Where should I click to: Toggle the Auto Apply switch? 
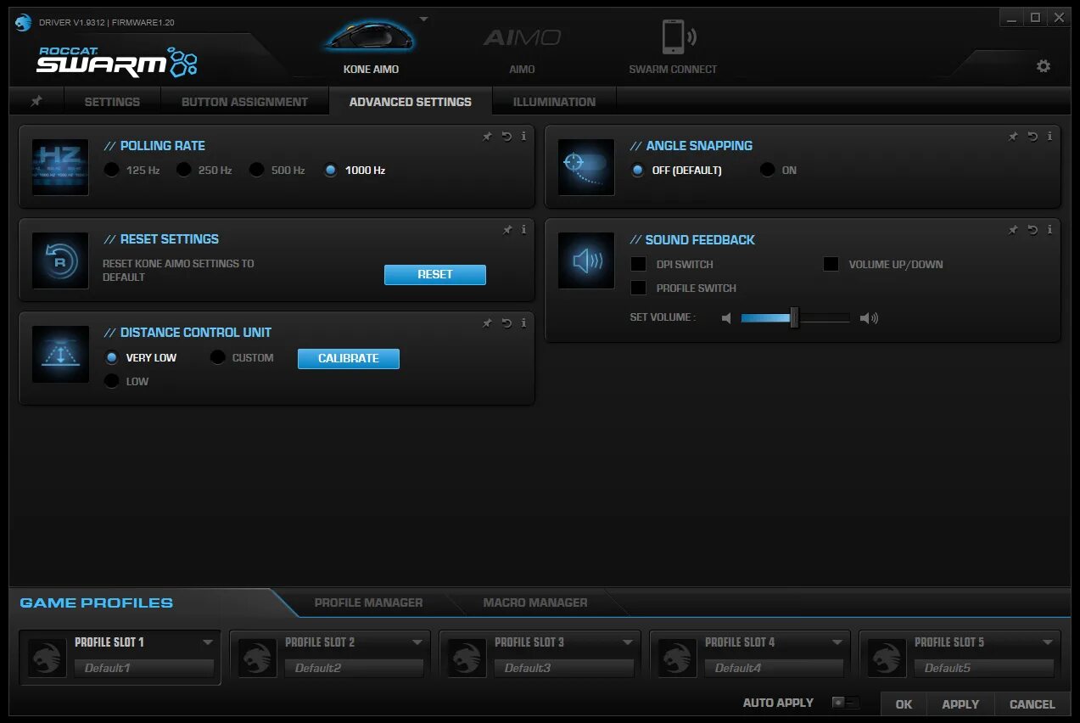pos(845,703)
